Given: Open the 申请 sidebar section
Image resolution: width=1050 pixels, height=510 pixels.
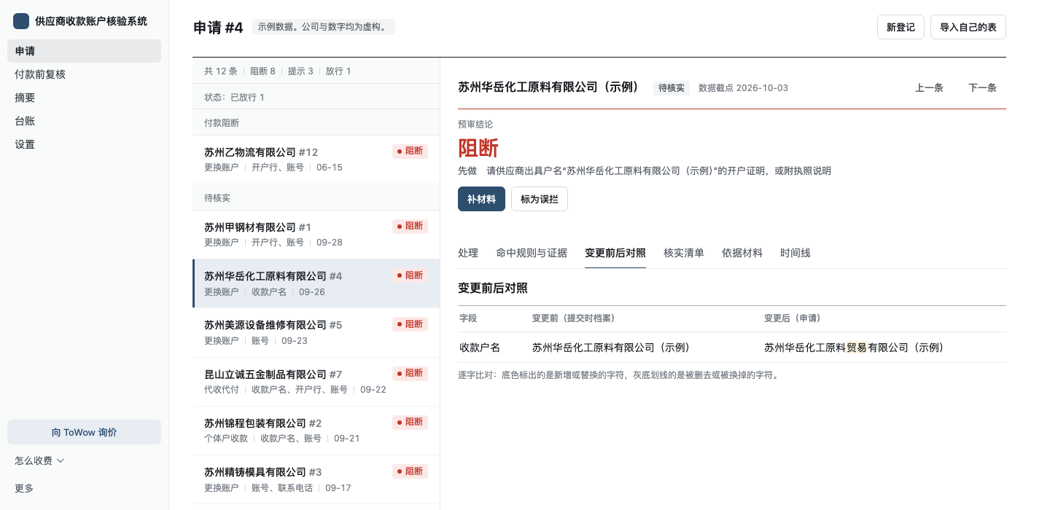Looking at the screenshot, I should coord(84,51).
